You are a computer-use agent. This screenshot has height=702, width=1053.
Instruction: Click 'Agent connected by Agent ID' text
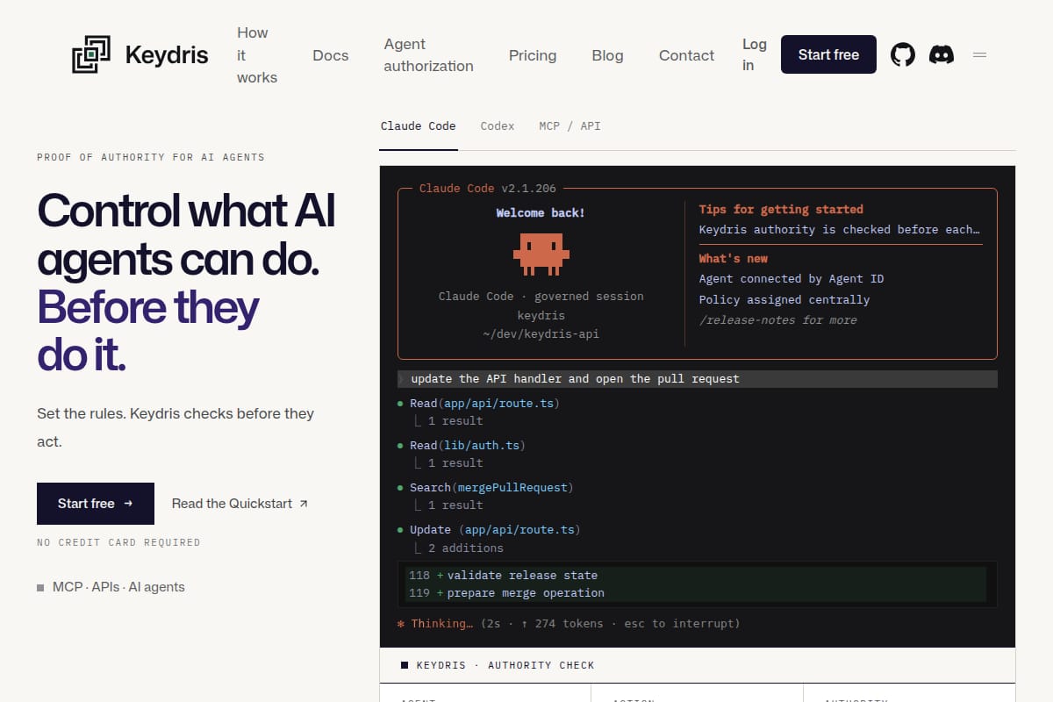[x=792, y=279]
